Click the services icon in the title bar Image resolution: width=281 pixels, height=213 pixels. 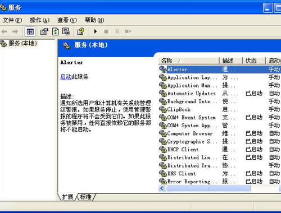[x=3, y=8]
